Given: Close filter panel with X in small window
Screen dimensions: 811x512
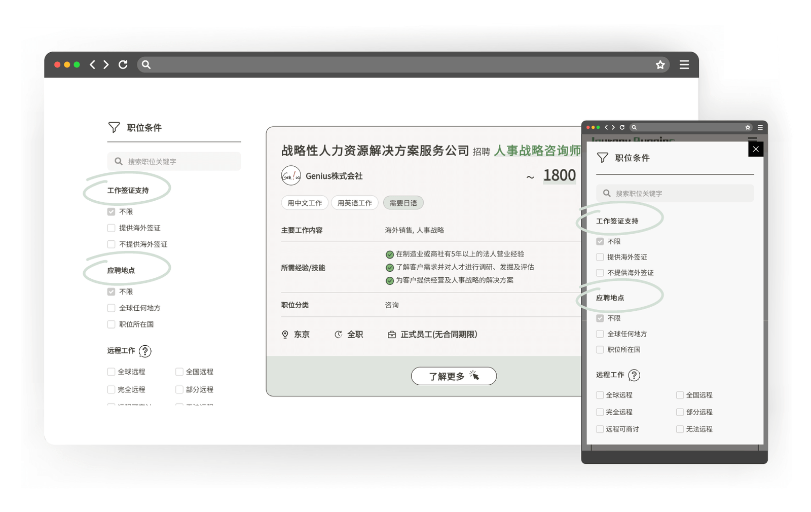Looking at the screenshot, I should (756, 149).
